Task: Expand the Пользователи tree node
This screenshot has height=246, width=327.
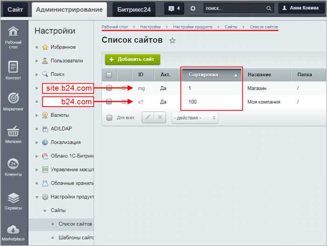Action: [x=37, y=61]
